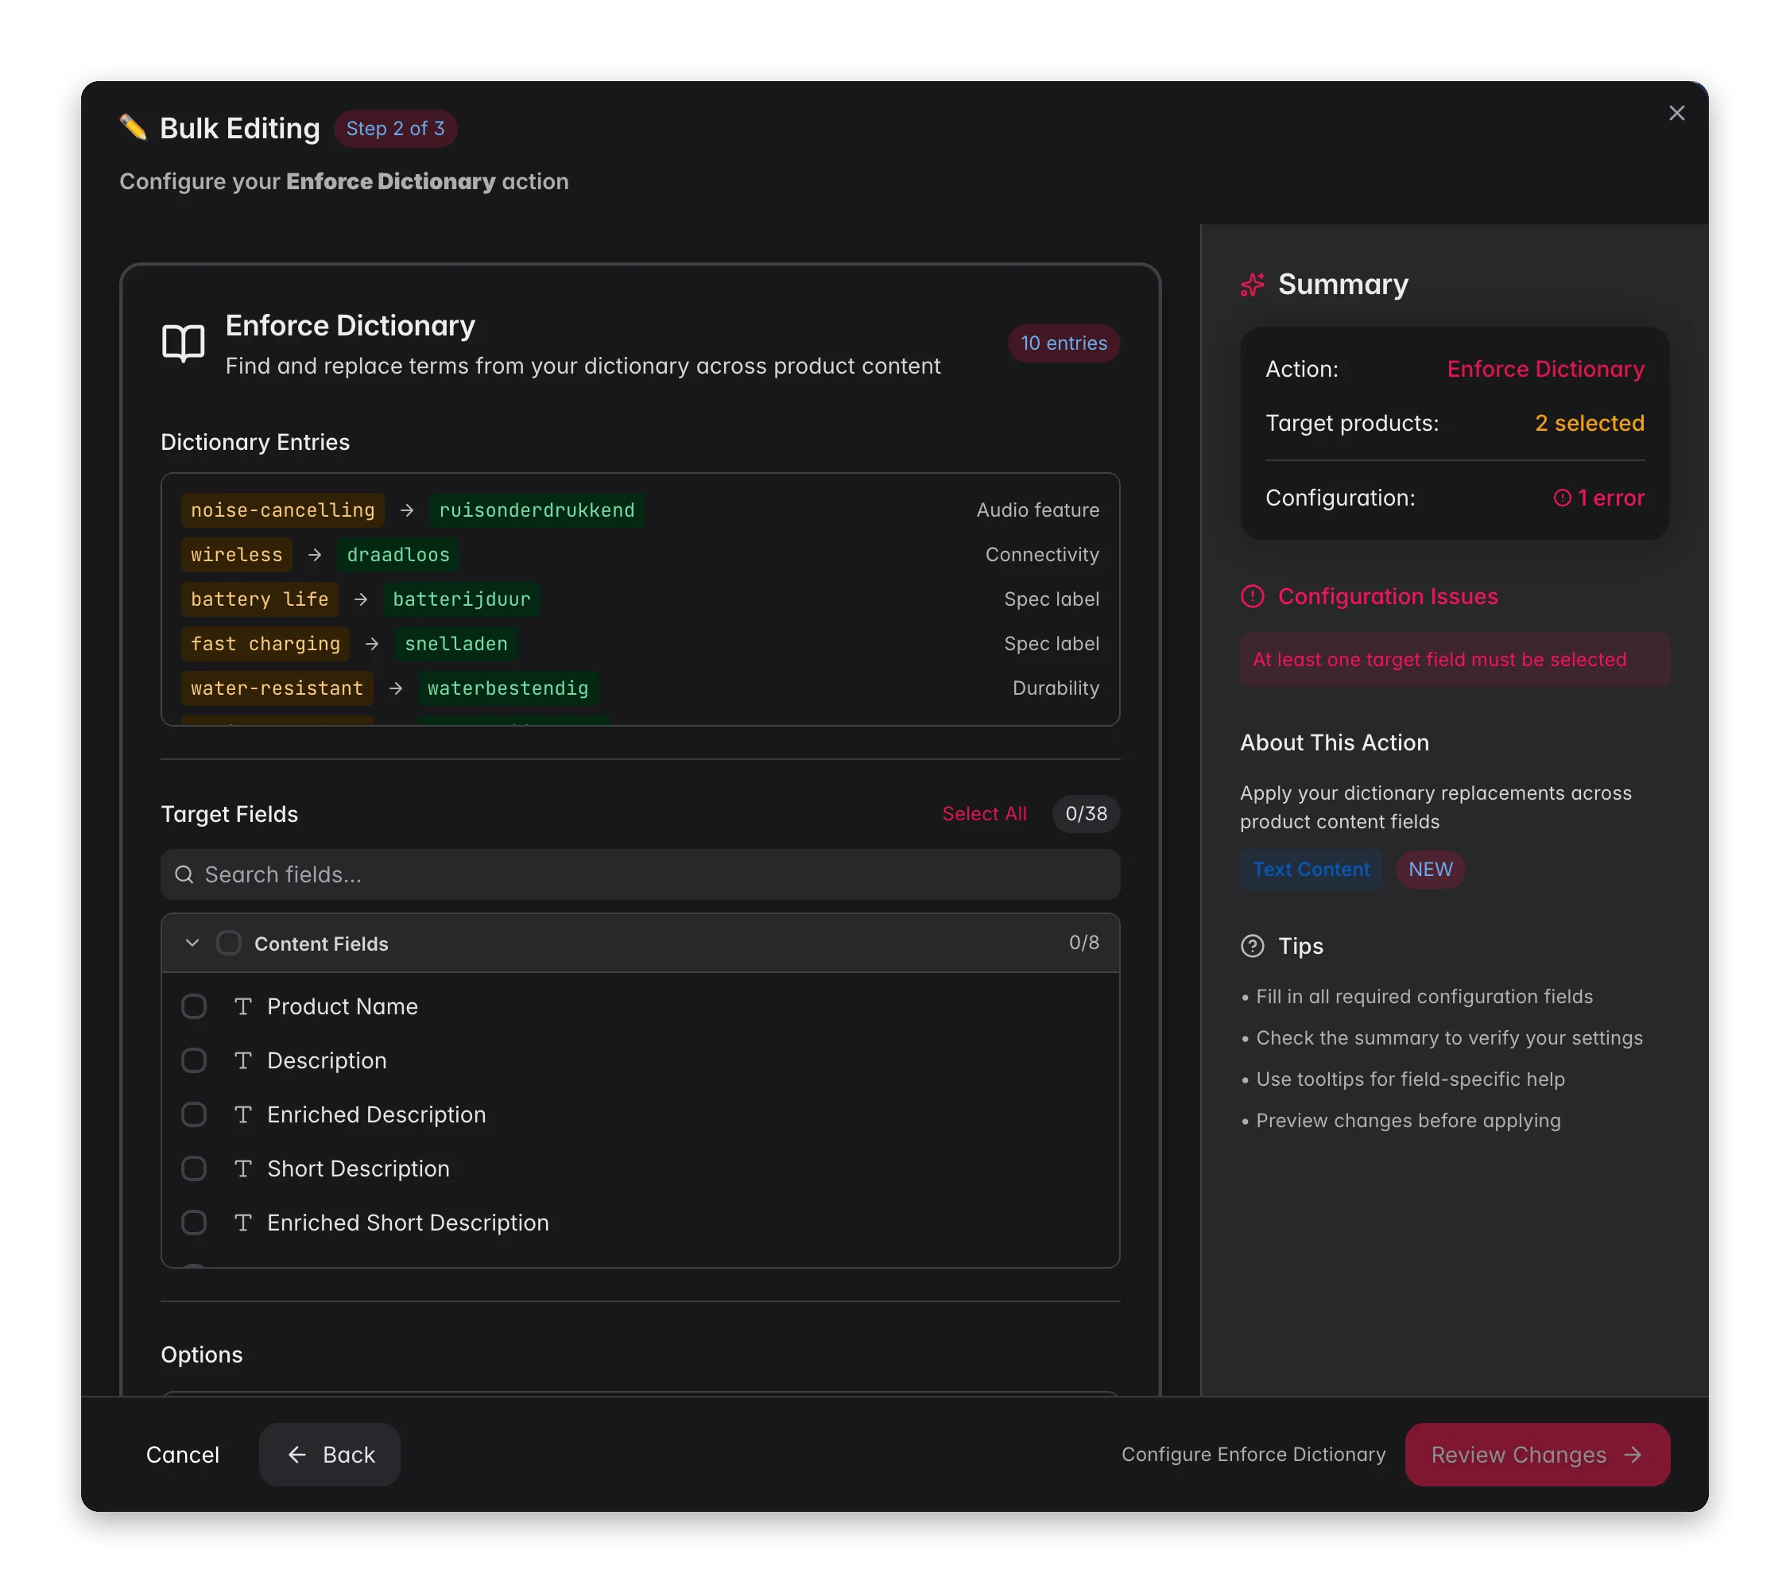The image size is (1790, 1593).
Task: Click the draadloos replacement term
Action: pyautogui.click(x=397, y=554)
